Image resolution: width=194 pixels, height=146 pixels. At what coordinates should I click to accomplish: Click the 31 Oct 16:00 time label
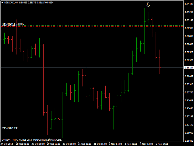(100, 144)
